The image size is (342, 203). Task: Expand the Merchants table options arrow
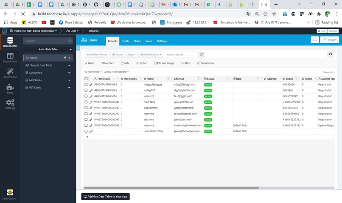(69, 80)
